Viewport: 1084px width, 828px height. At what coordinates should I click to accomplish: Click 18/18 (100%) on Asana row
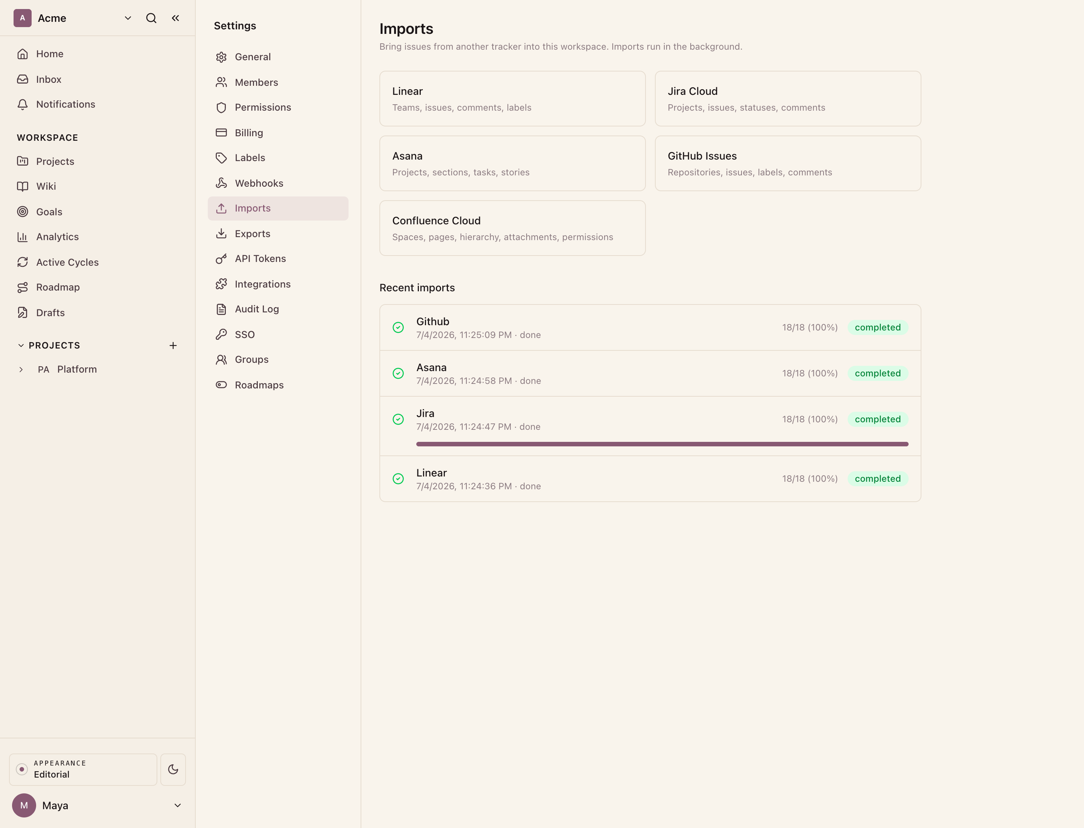810,374
